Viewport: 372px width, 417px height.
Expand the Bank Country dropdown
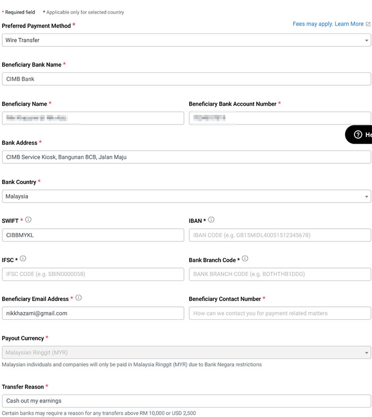(186, 196)
